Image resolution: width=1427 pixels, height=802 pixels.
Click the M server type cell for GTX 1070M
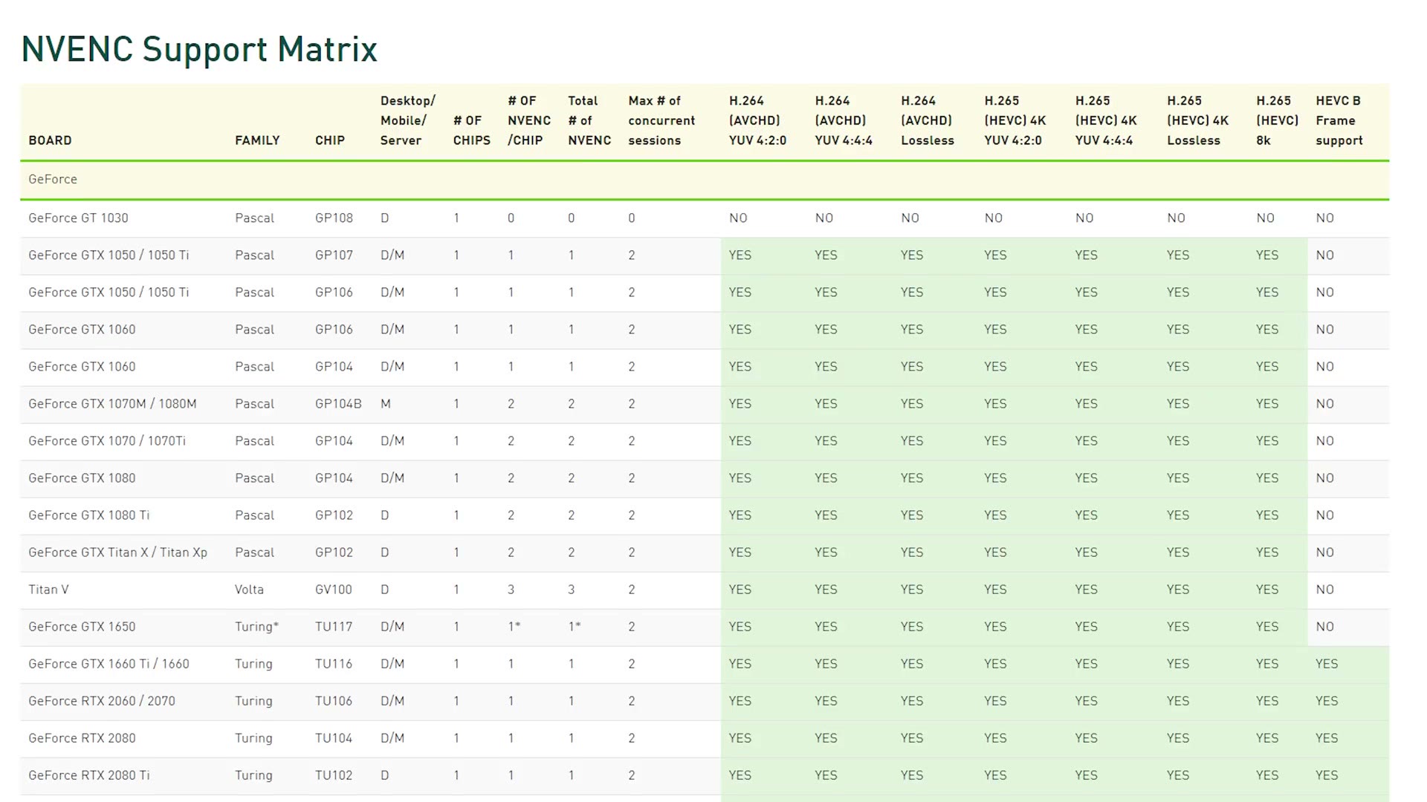click(385, 403)
